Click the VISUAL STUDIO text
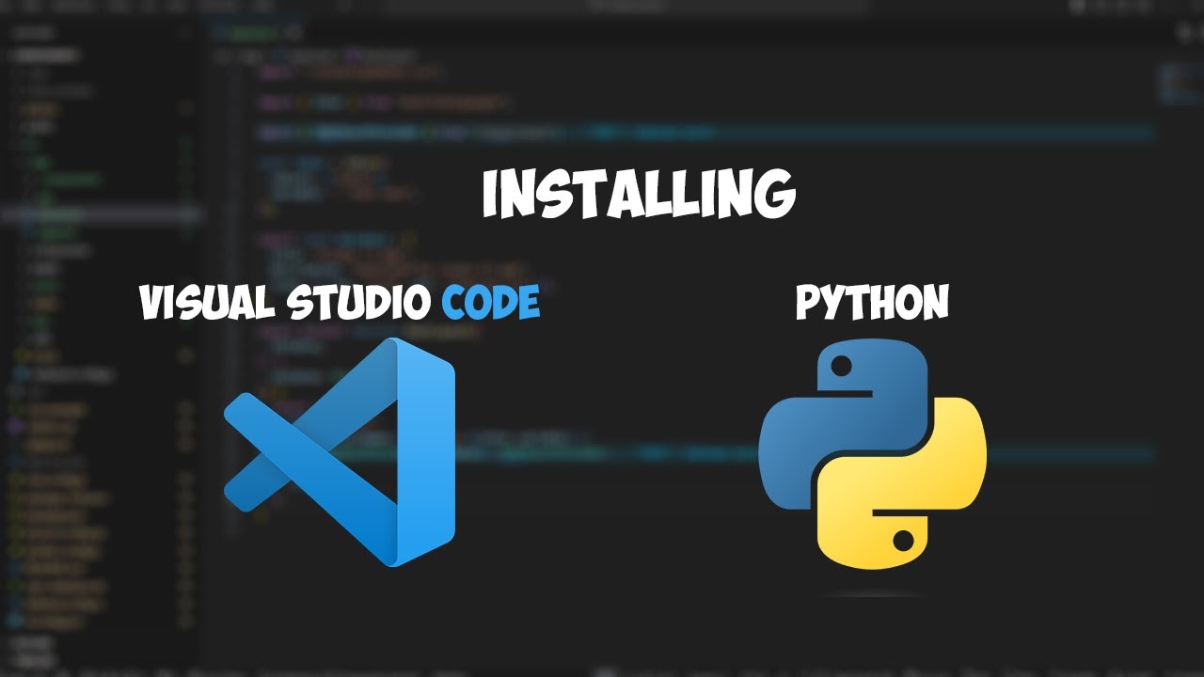 [x=287, y=303]
